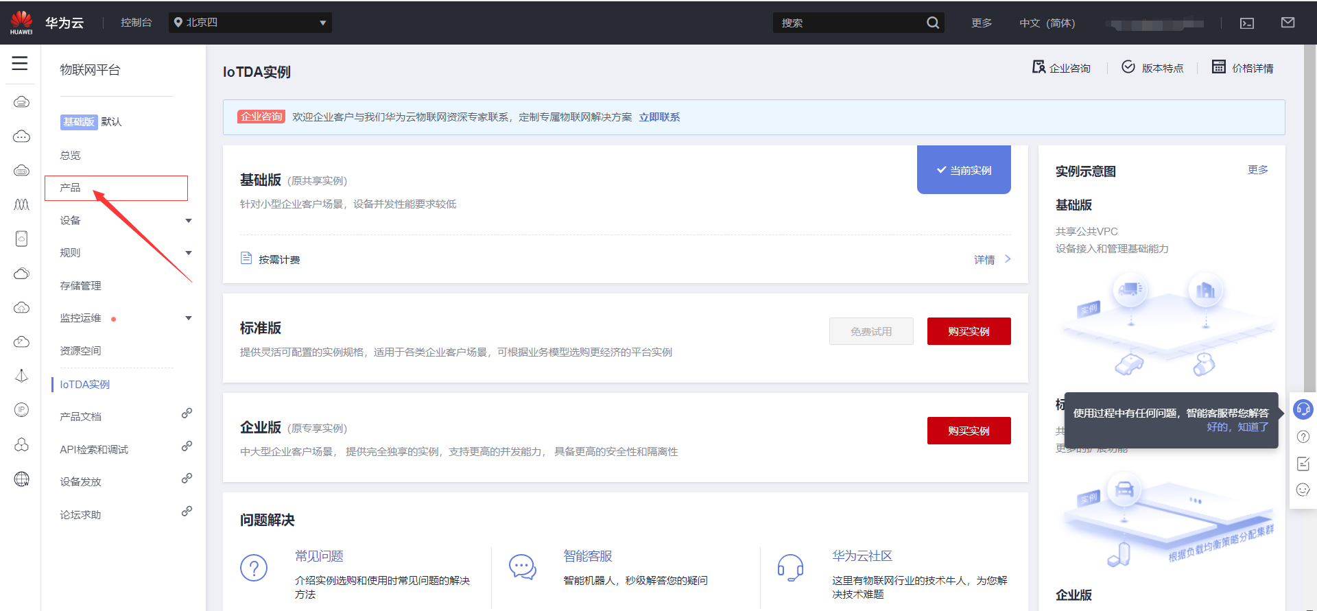Open the 华为云社区 link
1317x611 pixels.
pos(862,556)
